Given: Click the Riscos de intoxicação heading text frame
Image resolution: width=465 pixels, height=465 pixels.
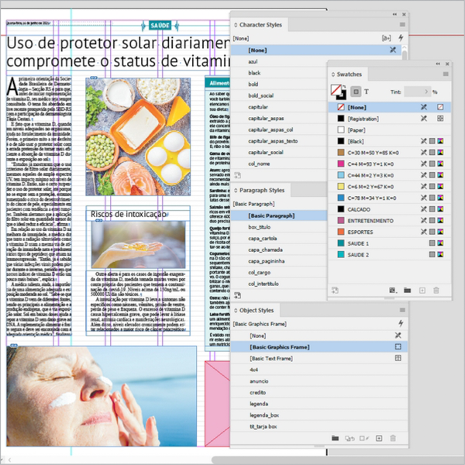Looking at the screenshot, I should tap(138, 214).
